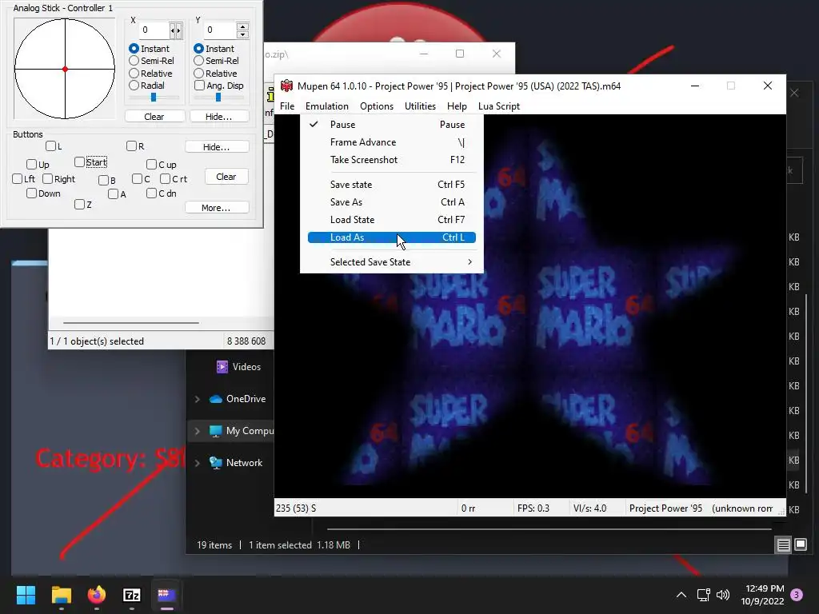
Task: Open File Explorer from taskbar
Action: (x=61, y=595)
